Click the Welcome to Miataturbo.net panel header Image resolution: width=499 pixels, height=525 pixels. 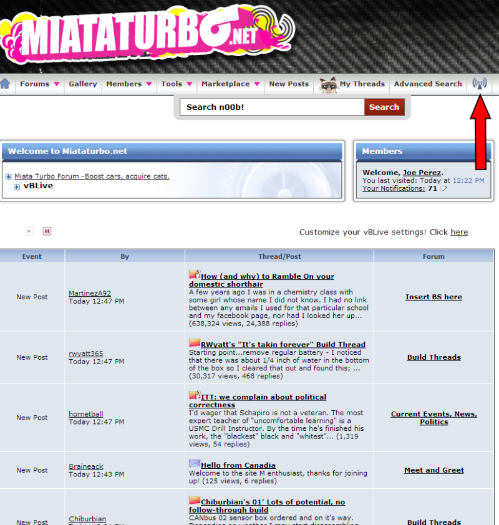(x=172, y=152)
